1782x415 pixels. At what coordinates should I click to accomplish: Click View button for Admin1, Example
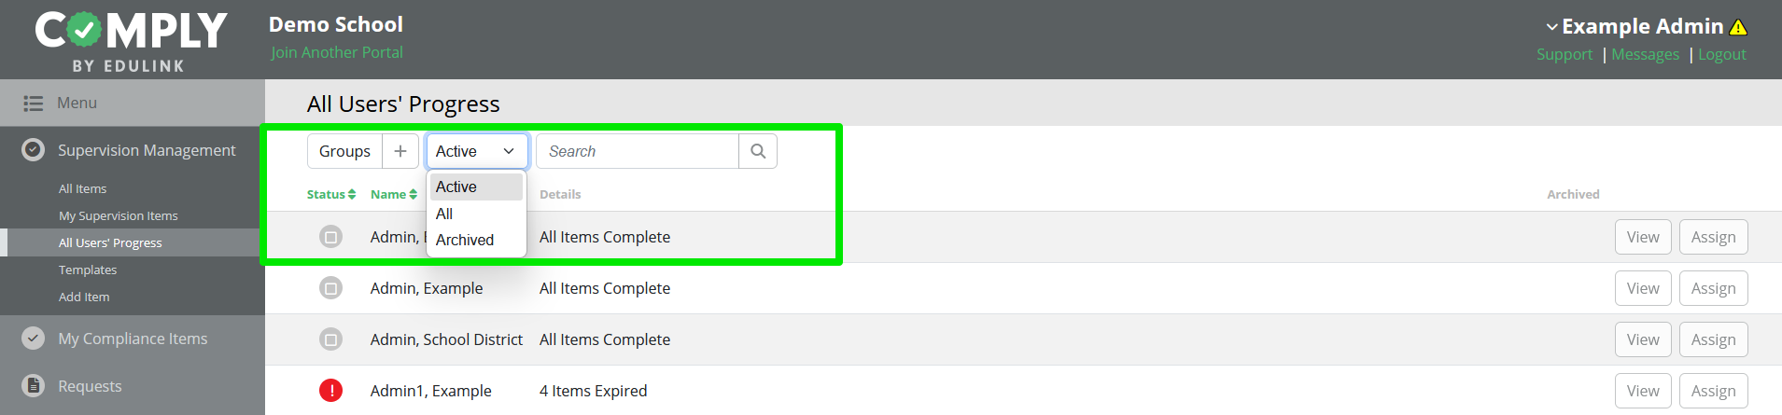[1643, 391]
